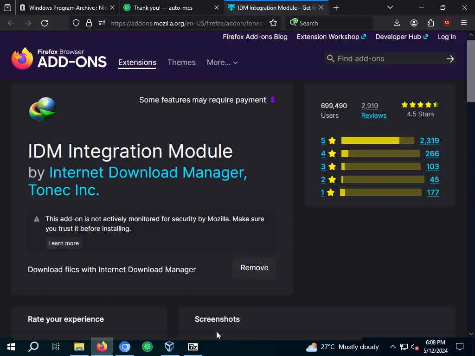The height and width of the screenshot is (356, 475).
Task: Close the Windows Program Archive tab
Action: click(x=112, y=8)
